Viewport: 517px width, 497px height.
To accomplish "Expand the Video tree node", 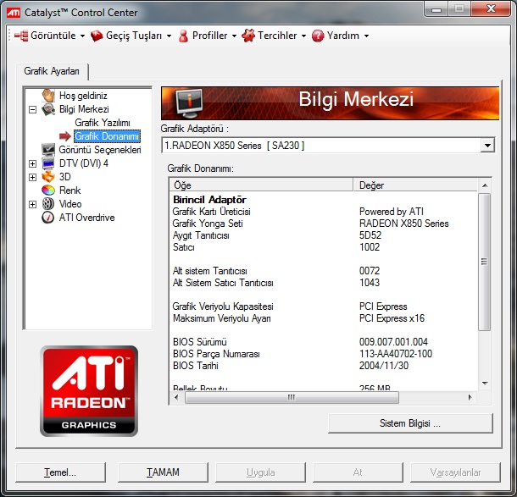I will 33,204.
